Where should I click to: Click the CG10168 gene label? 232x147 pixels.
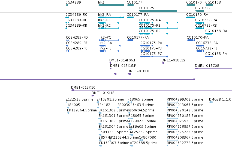(213, 2)
